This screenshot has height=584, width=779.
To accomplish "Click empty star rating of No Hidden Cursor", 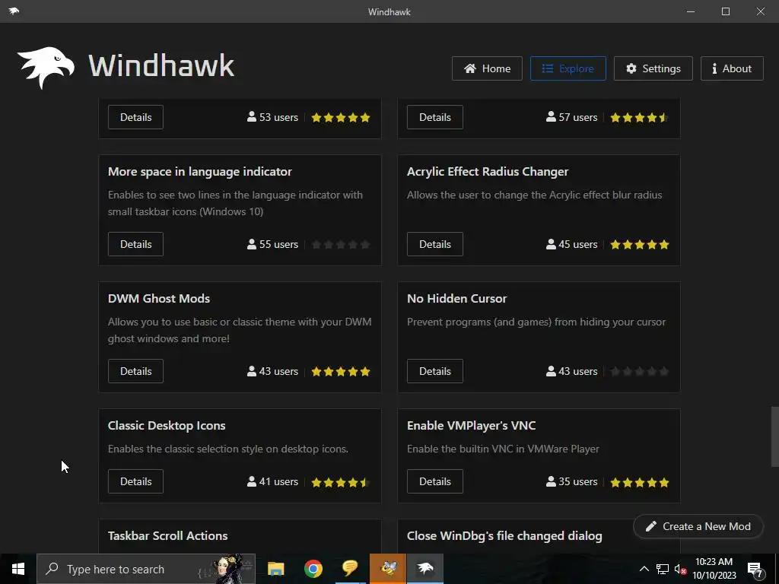I will point(639,372).
